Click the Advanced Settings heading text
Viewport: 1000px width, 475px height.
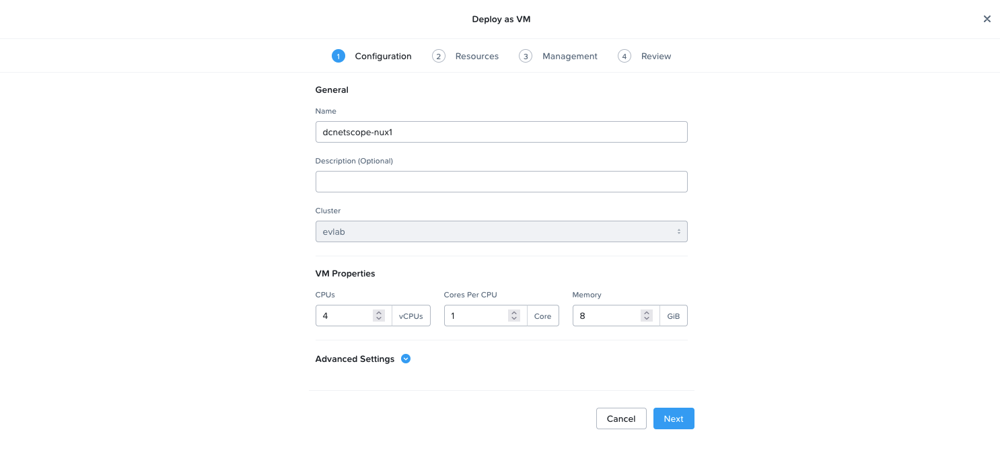tap(355, 359)
